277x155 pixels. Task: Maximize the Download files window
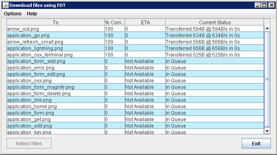pos(264,5)
